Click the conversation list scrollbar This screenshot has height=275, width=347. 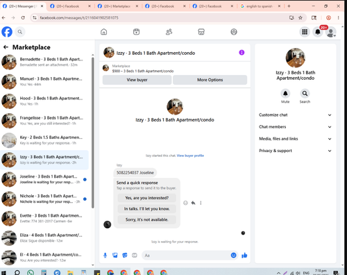(93, 133)
